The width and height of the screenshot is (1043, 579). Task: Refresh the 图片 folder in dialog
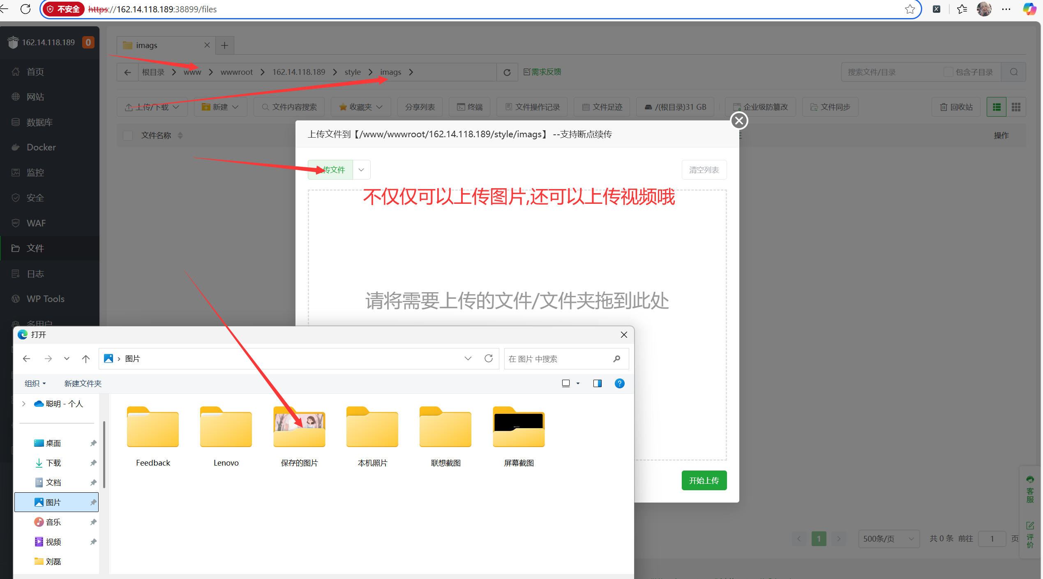tap(488, 358)
